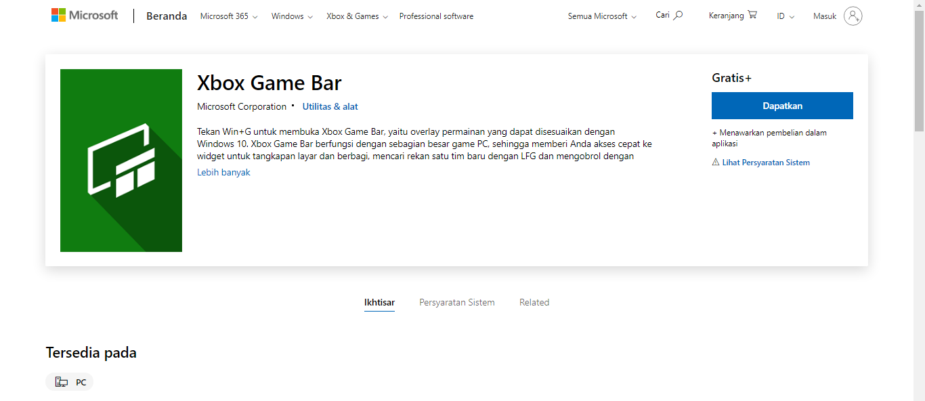Click the Xbox Game Bar title
This screenshot has height=401, width=925.
(x=270, y=83)
